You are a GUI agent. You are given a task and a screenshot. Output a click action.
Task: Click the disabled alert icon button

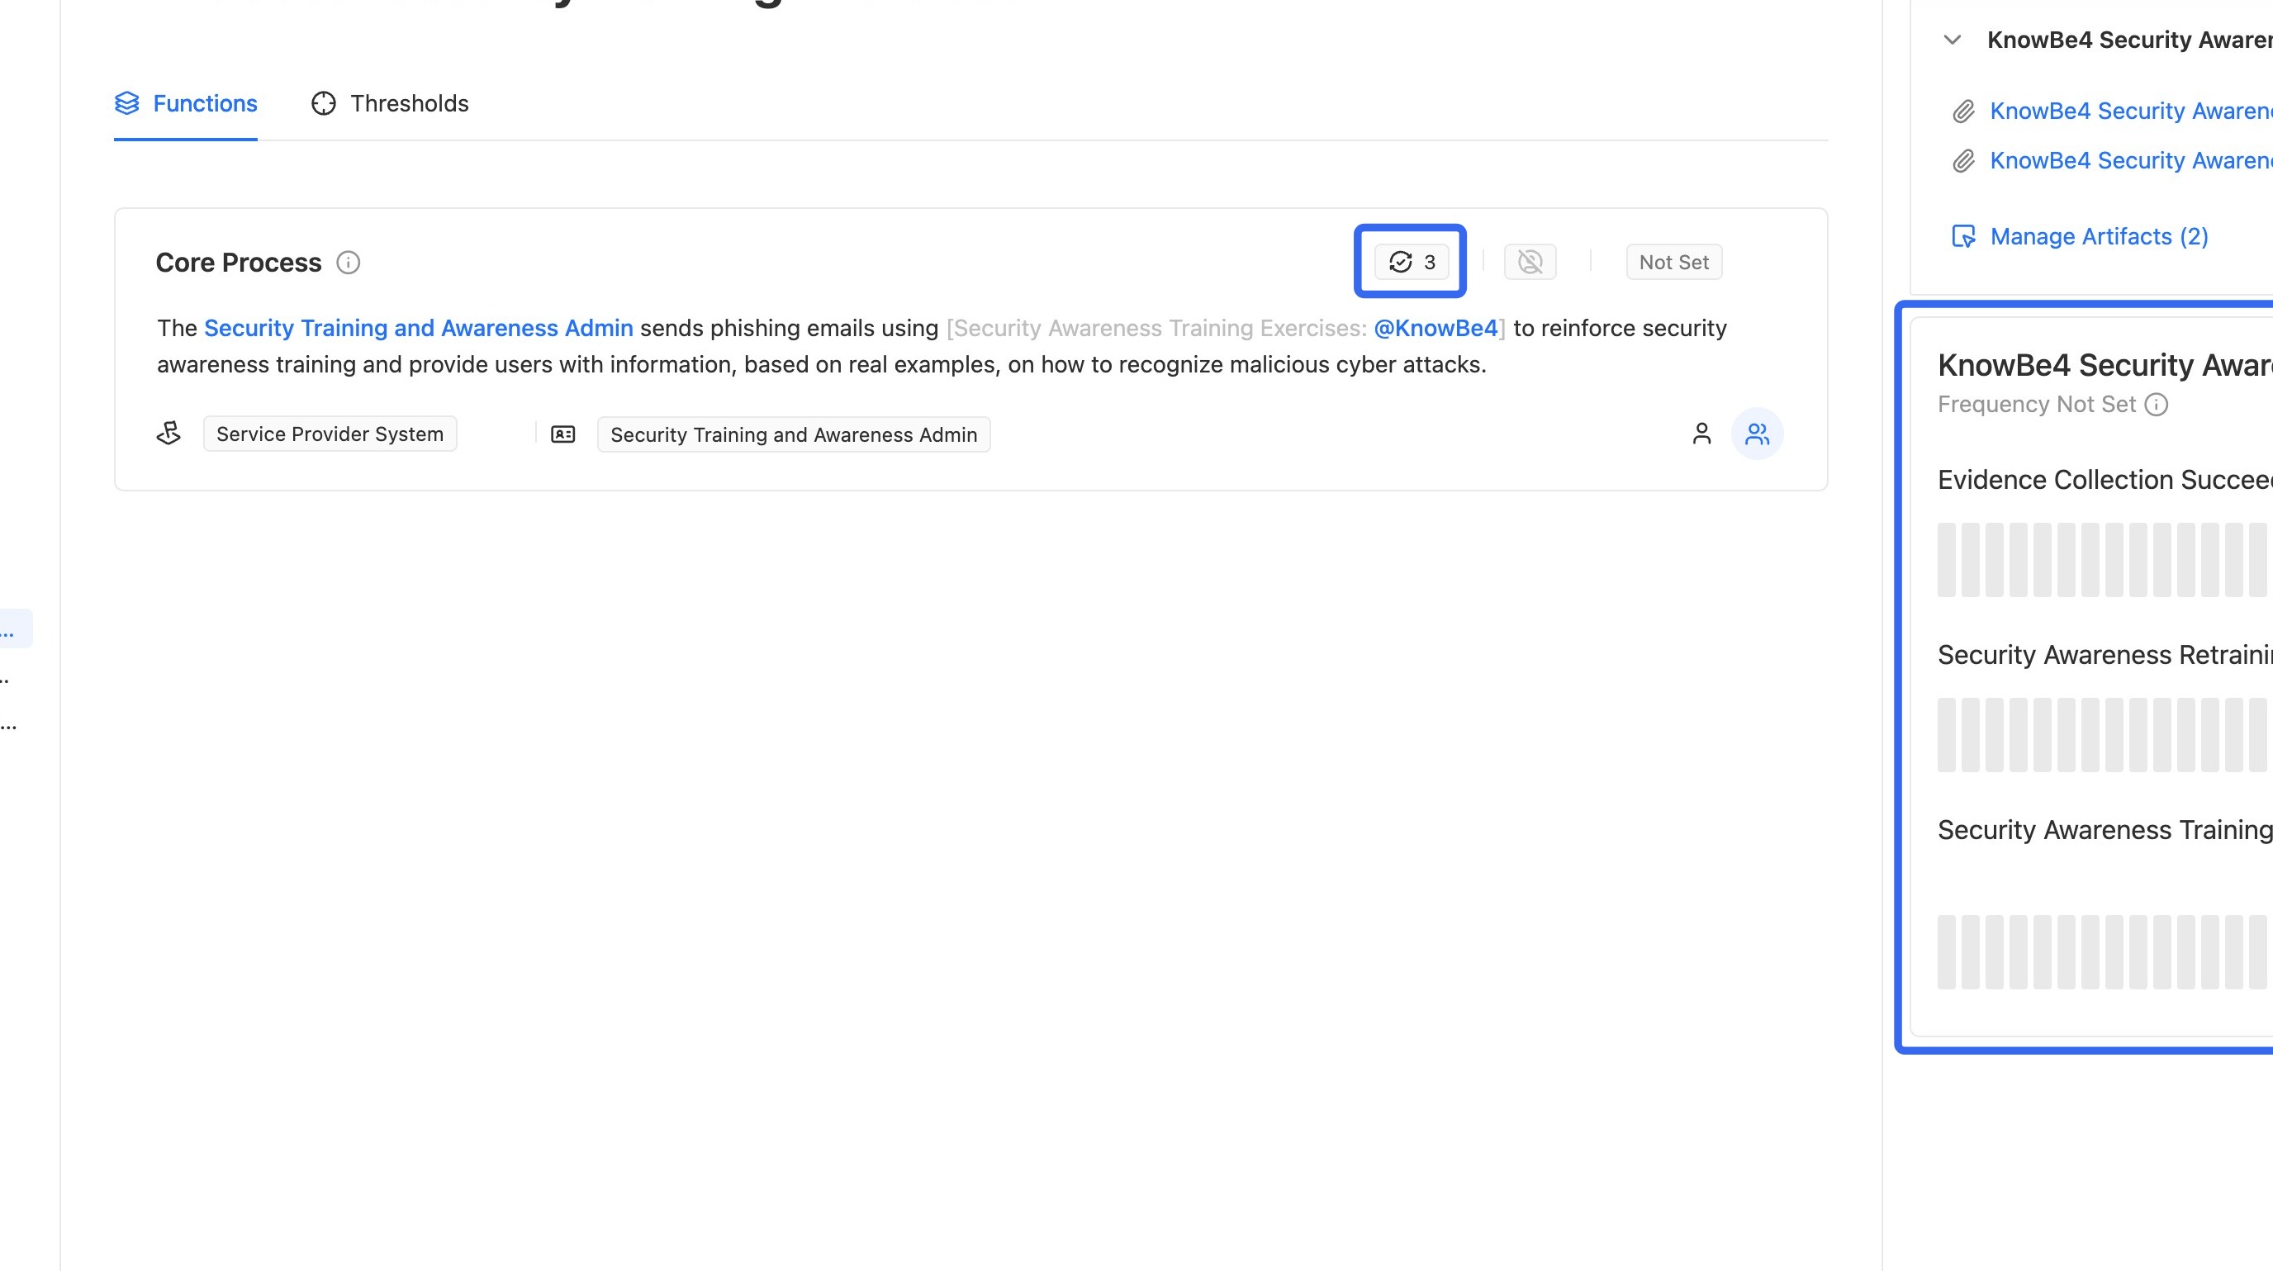(x=1530, y=262)
